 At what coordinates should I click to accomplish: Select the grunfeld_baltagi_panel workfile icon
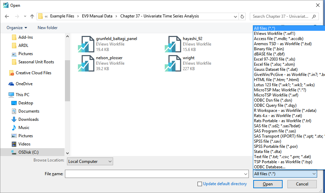(x=85, y=44)
